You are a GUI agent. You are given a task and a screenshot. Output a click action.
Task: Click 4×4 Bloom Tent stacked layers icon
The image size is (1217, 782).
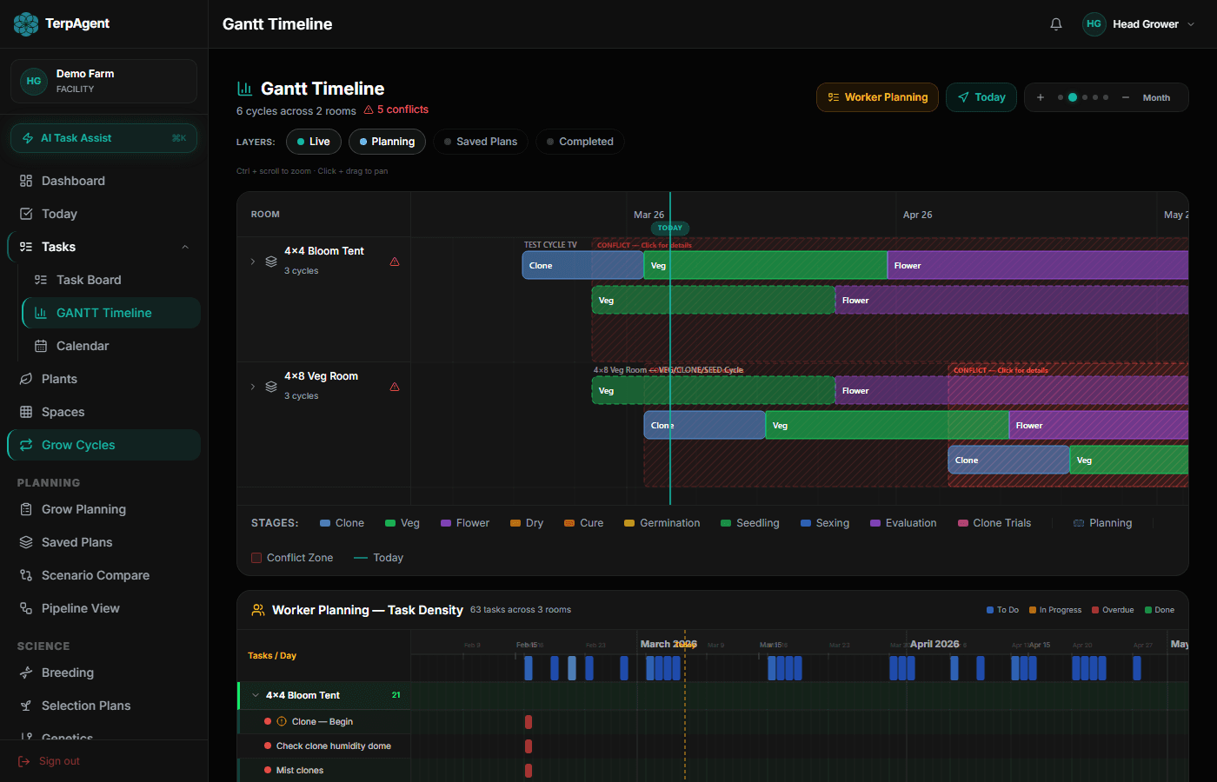(x=271, y=262)
